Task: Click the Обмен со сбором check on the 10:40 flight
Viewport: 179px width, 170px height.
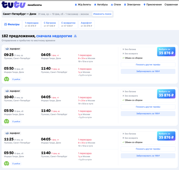Action: [123, 100]
